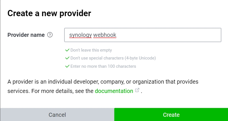The width and height of the screenshot is (228, 121).
Task: Click the help question mark beside Provider name
Action: [50, 35]
